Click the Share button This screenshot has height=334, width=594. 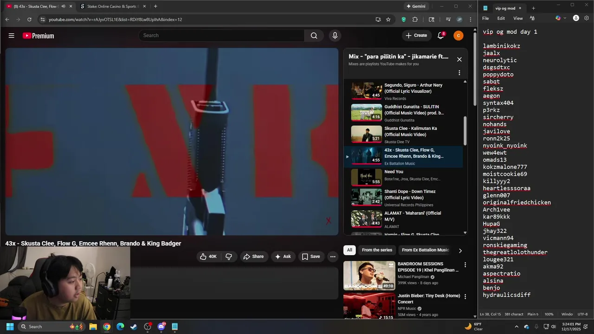click(253, 257)
